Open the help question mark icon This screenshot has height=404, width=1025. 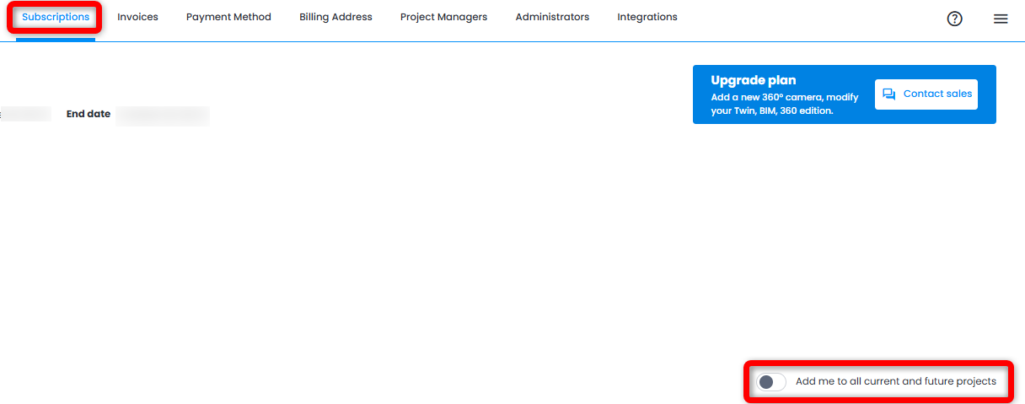click(955, 19)
